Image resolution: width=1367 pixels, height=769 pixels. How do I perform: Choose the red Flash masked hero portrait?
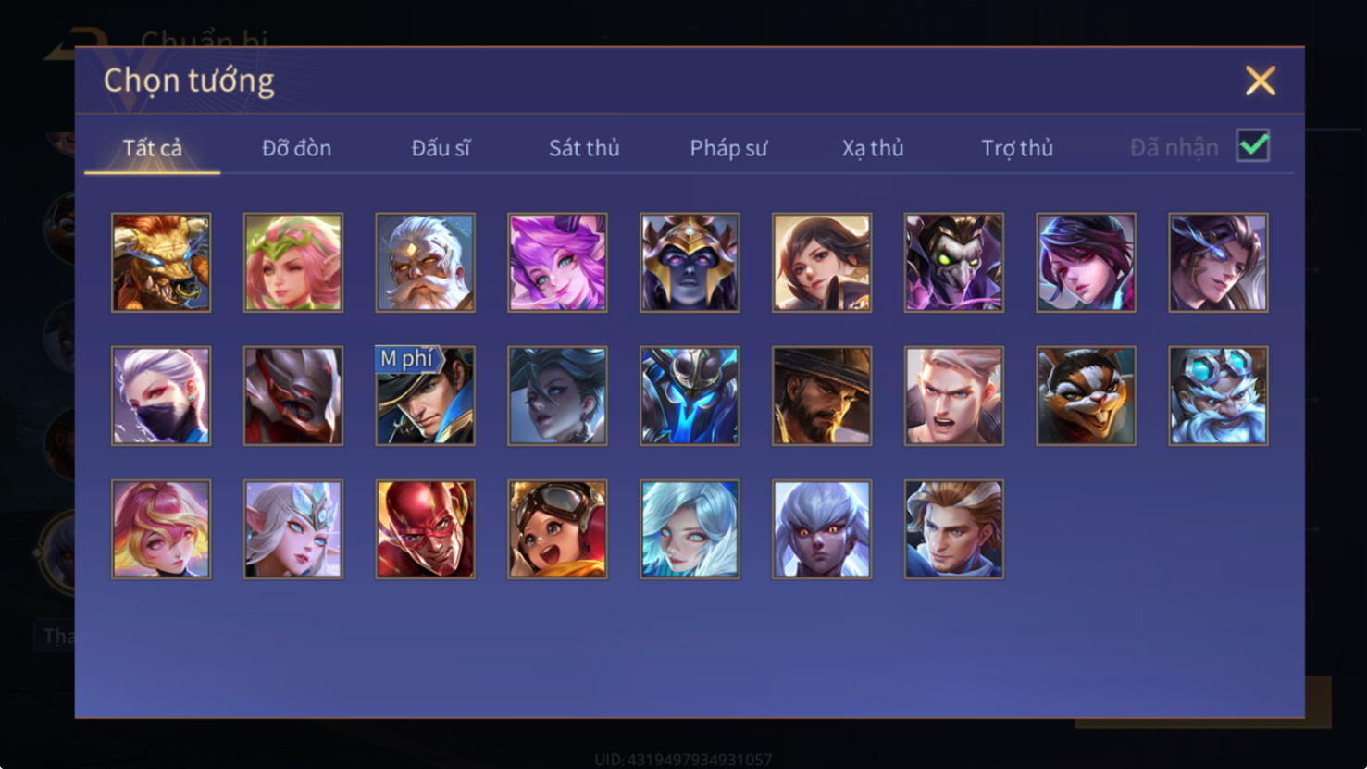click(426, 529)
